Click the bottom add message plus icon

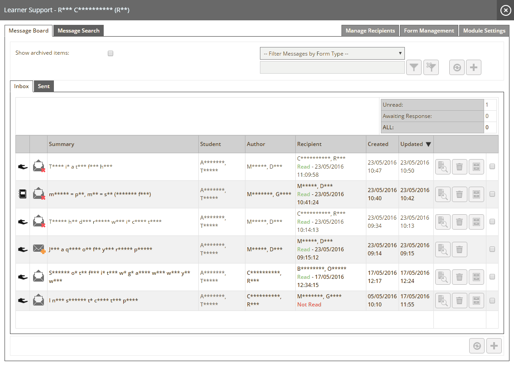pyautogui.click(x=494, y=346)
